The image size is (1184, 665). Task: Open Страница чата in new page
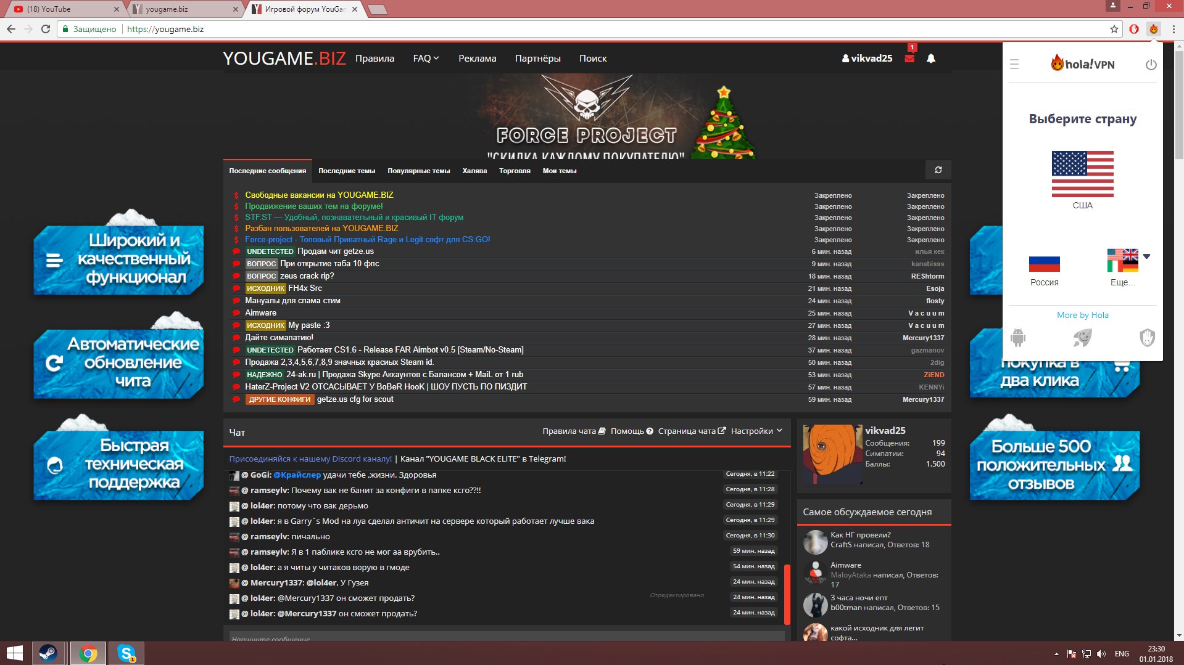point(692,431)
